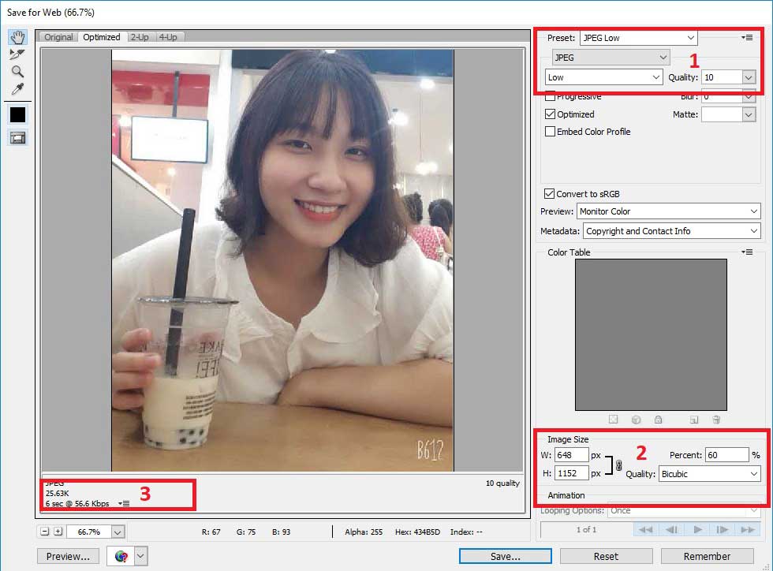This screenshot has height=571, width=773.
Task: Expand the Metadata dropdown
Action: click(672, 231)
